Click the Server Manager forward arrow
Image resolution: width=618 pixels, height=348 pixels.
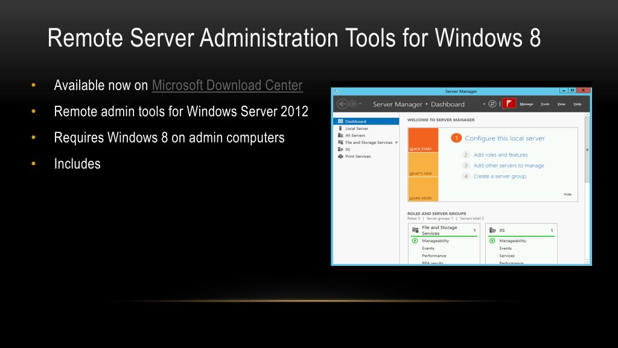(x=352, y=104)
